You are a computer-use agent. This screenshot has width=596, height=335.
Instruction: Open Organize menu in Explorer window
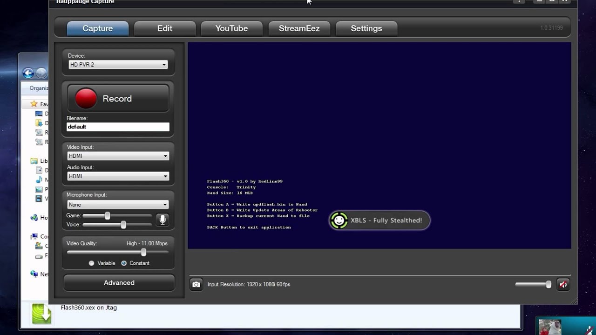[x=39, y=88]
